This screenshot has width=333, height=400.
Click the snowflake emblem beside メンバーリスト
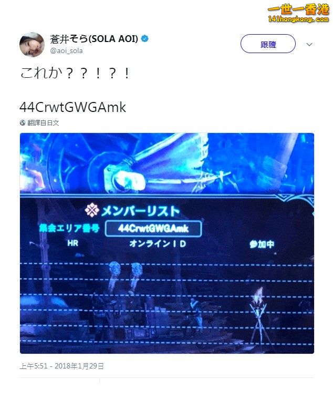[x=92, y=210]
